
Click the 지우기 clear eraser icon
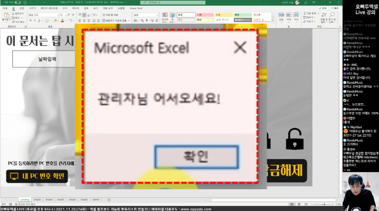click(305, 21)
